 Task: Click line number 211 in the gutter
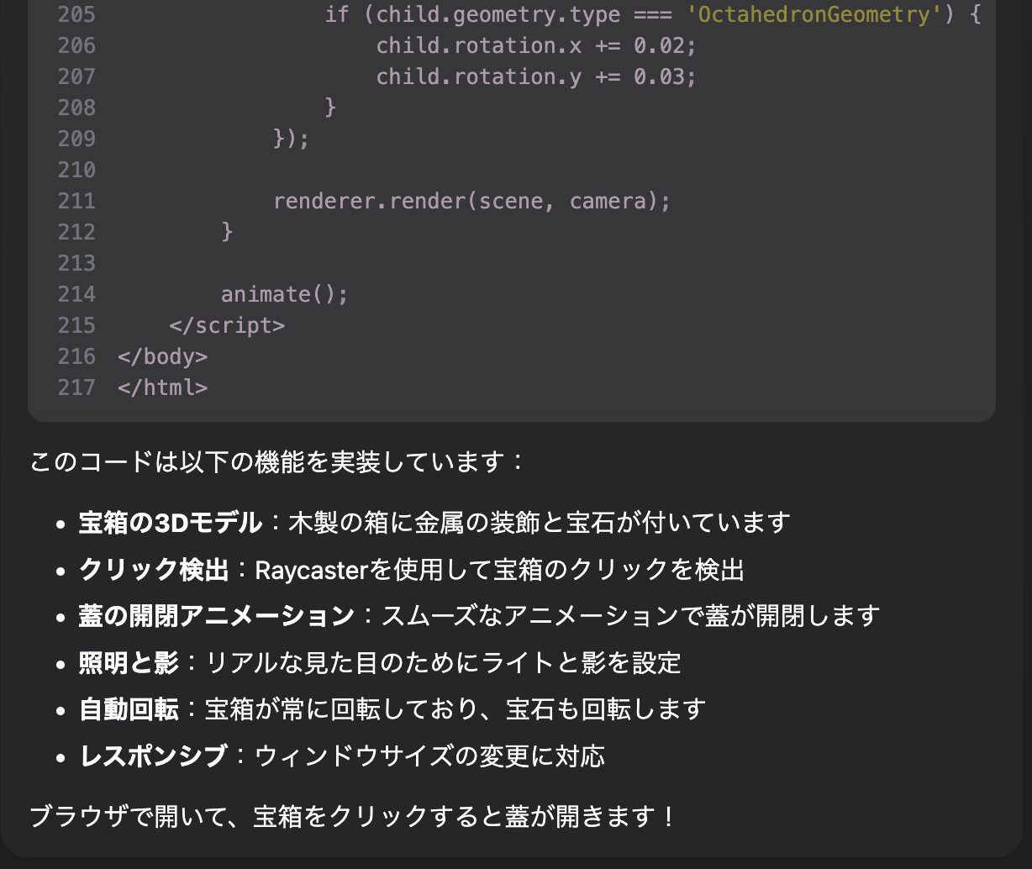click(x=76, y=201)
